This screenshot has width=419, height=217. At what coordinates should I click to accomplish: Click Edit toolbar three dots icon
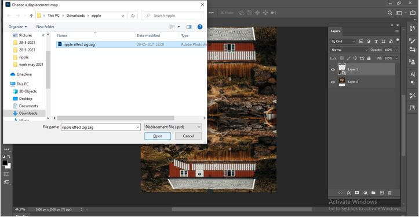(x=6, y=149)
